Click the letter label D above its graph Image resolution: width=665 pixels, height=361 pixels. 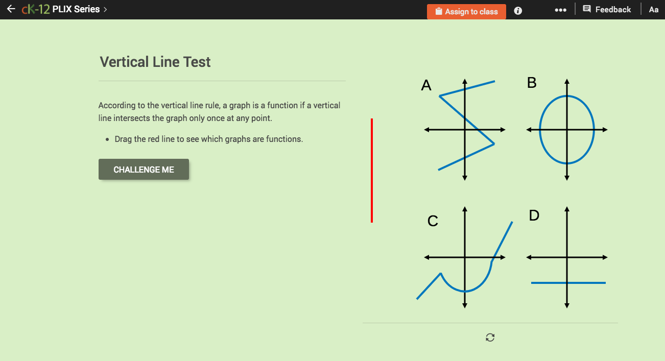tap(534, 215)
